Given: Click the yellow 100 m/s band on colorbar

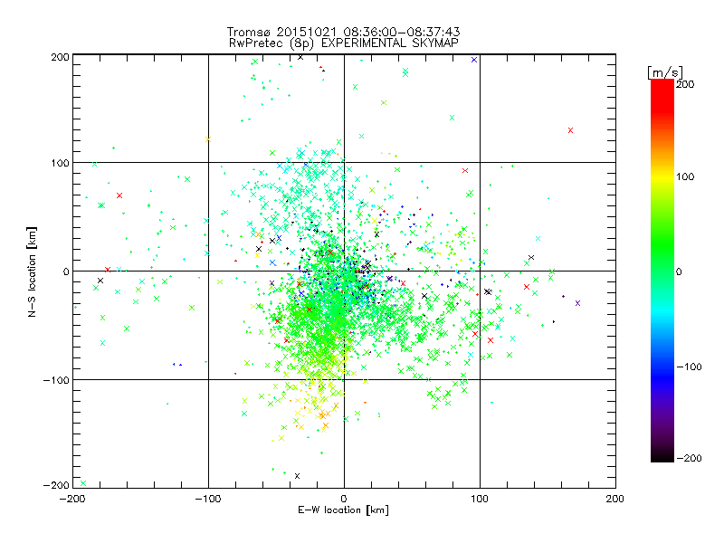Looking at the screenshot, I should click(x=662, y=177).
